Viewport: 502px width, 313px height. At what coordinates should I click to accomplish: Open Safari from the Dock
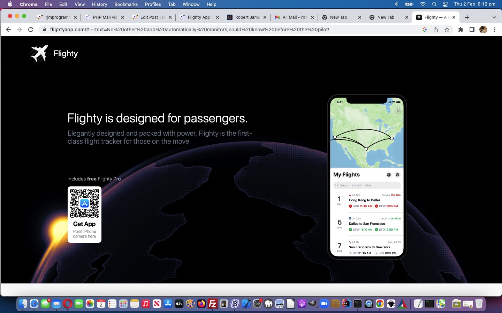click(34, 304)
